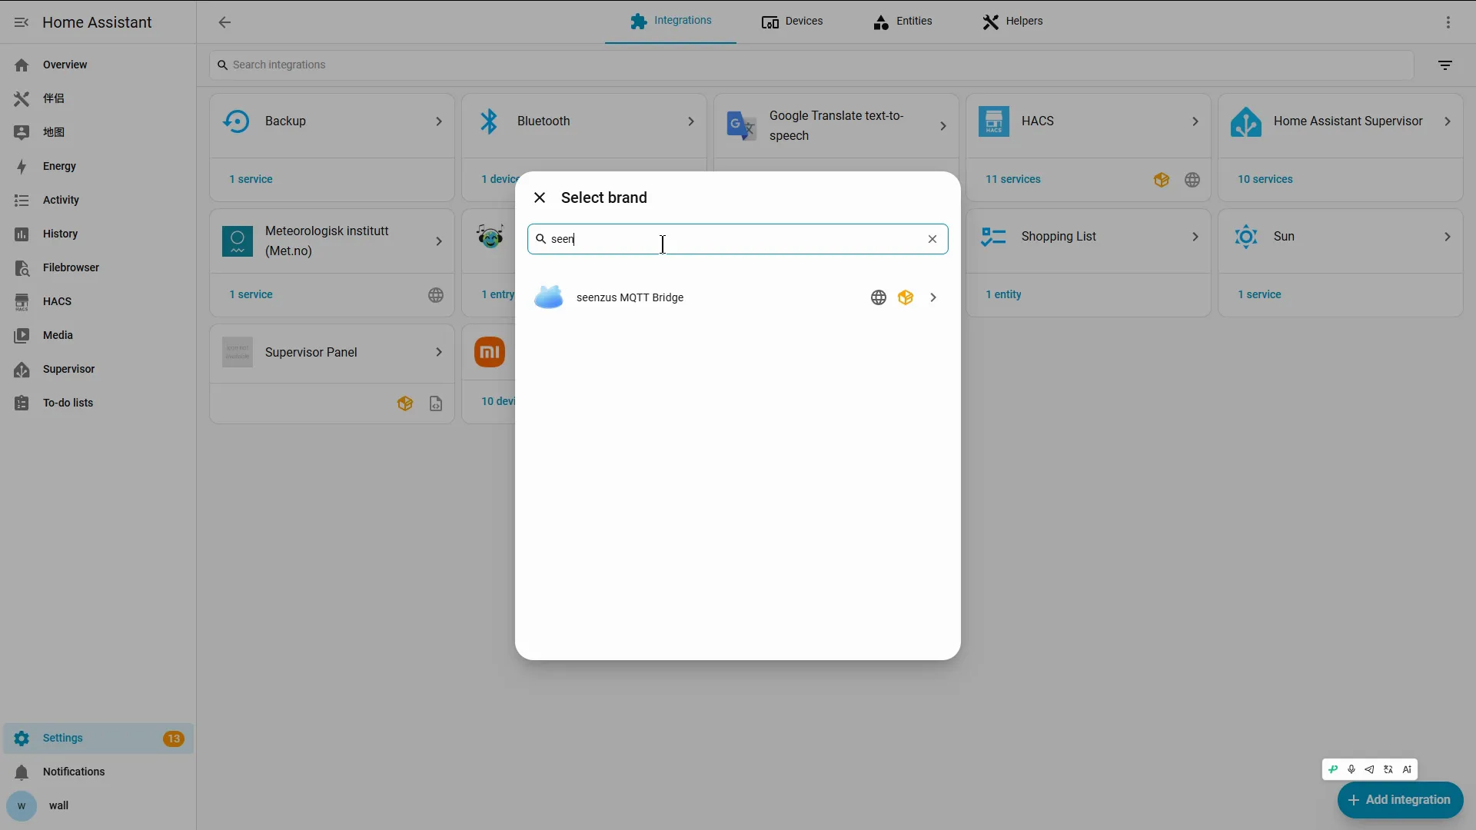Open Energy in the sidebar
The image size is (1476, 830).
point(98,166)
